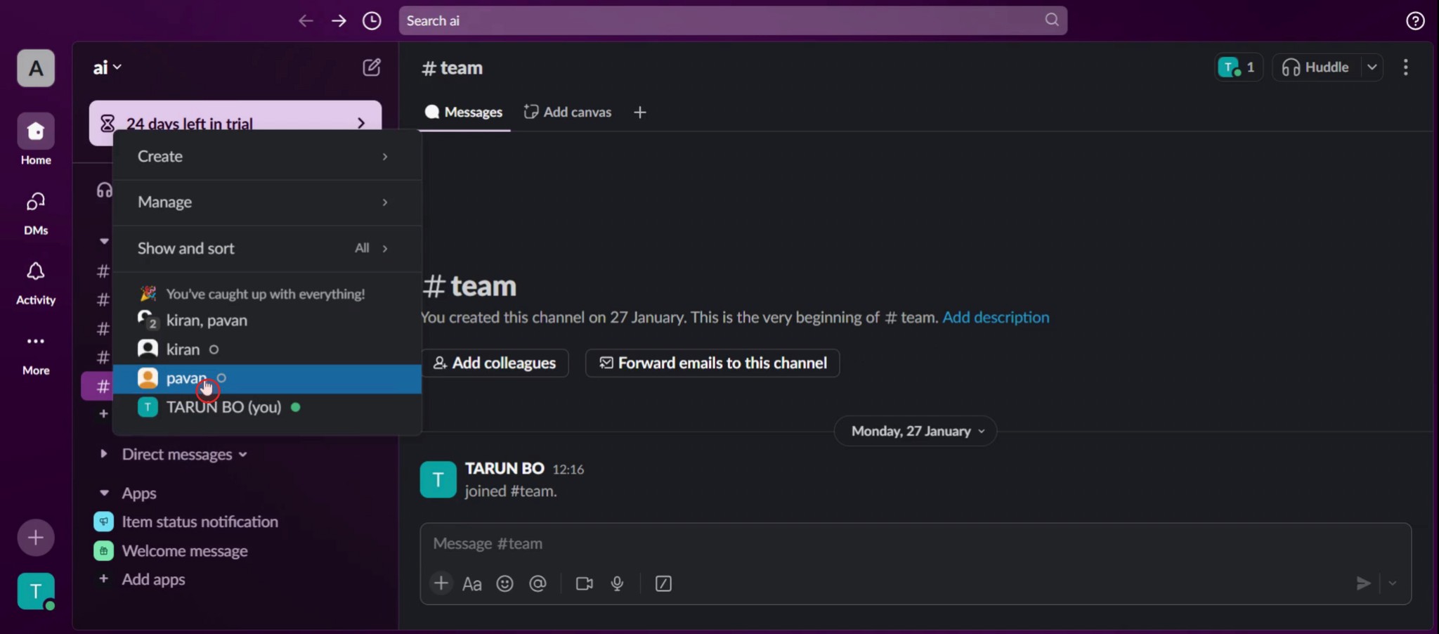Image resolution: width=1439 pixels, height=634 pixels.
Task: Click the Add colleagues button
Action: tap(495, 363)
